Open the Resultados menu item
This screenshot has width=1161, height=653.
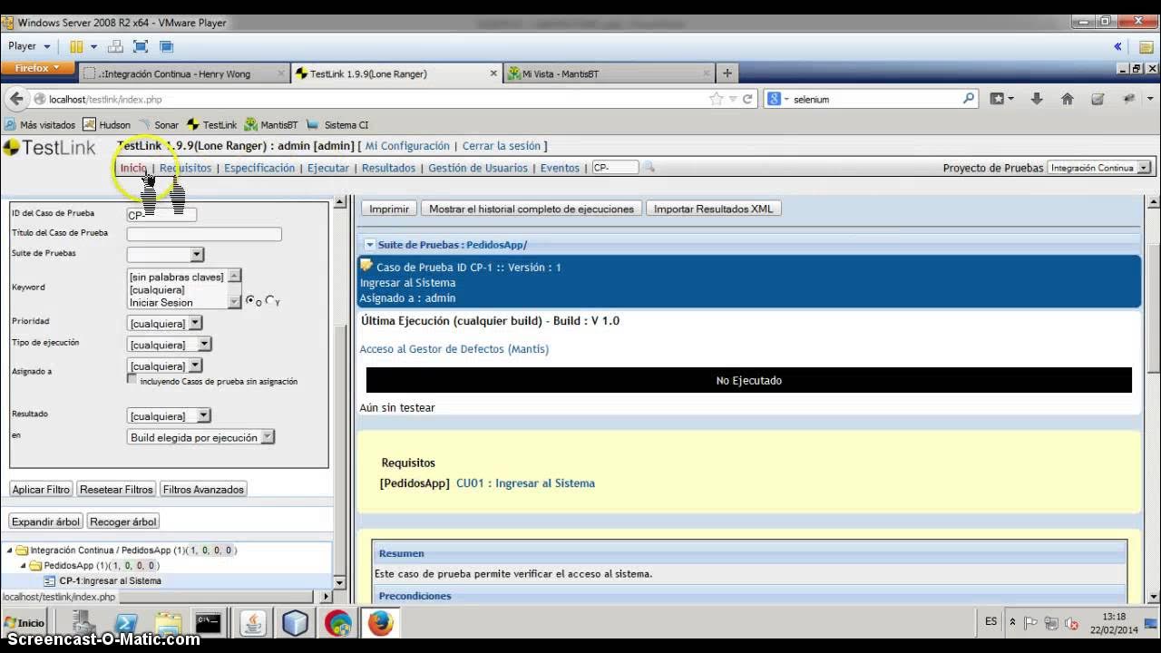point(388,168)
